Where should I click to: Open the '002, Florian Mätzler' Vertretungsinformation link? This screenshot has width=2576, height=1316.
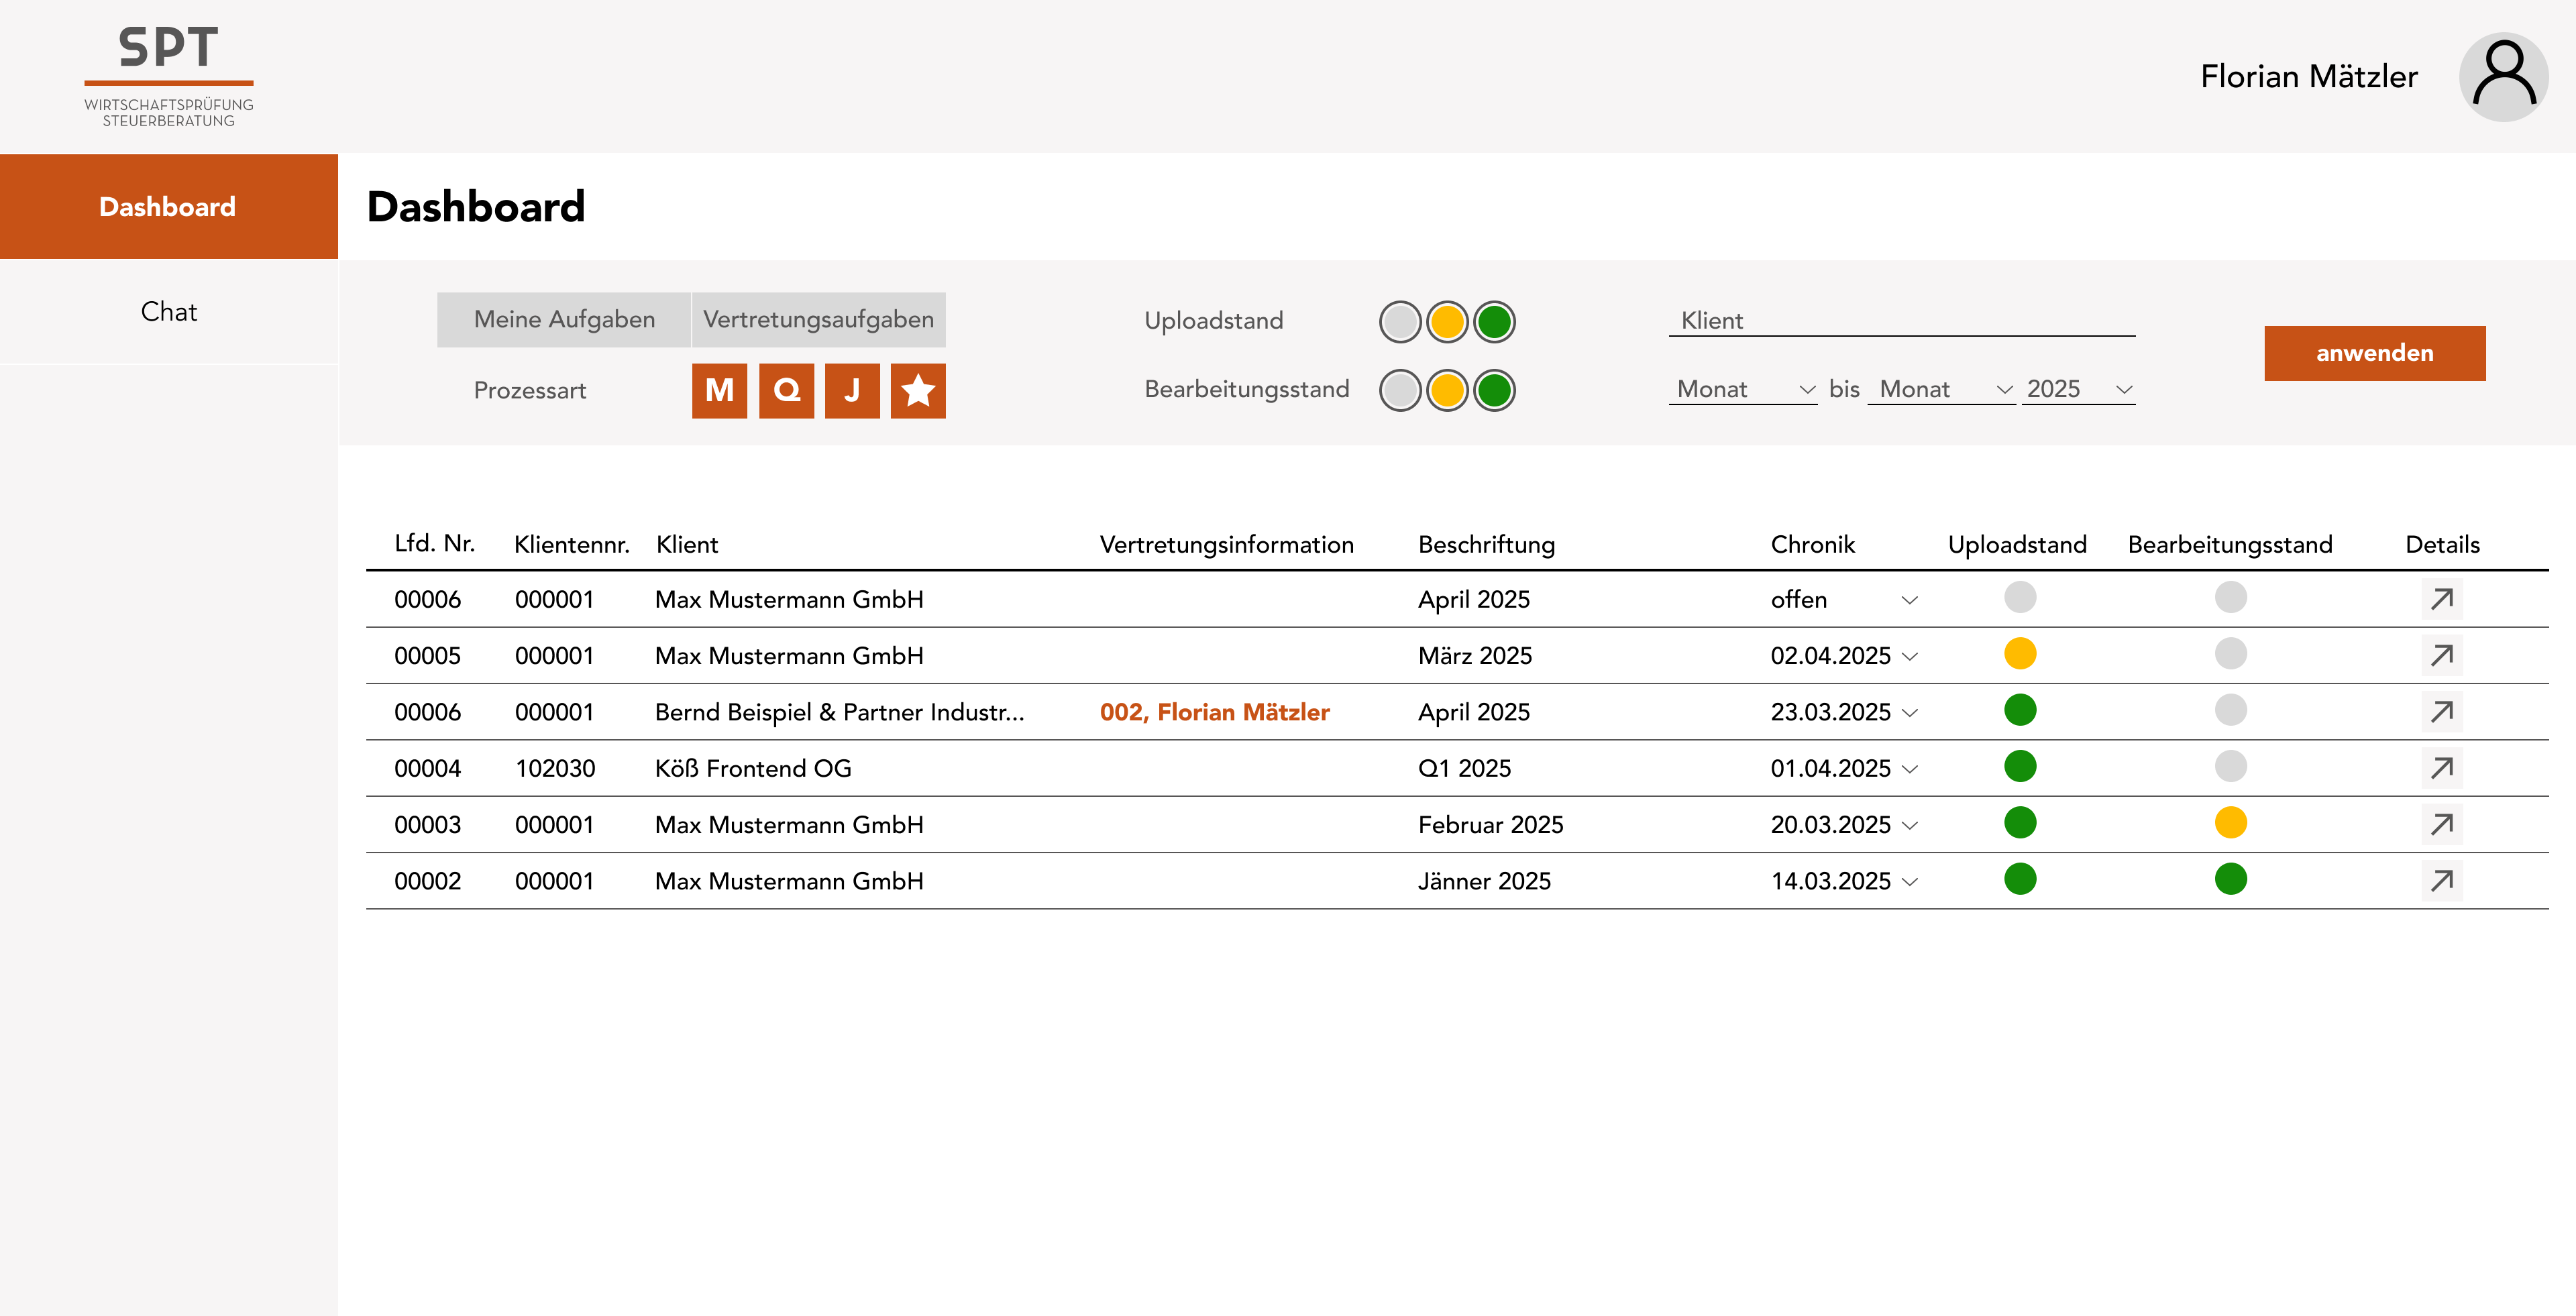click(x=1214, y=712)
